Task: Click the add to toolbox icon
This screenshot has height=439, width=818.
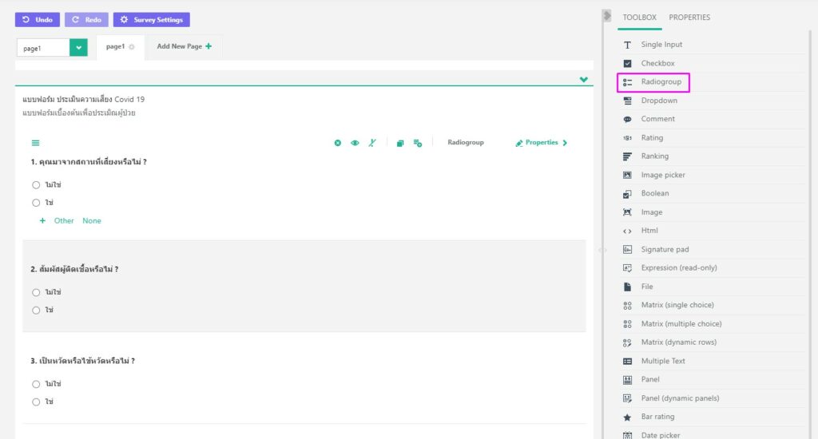Action: point(418,143)
